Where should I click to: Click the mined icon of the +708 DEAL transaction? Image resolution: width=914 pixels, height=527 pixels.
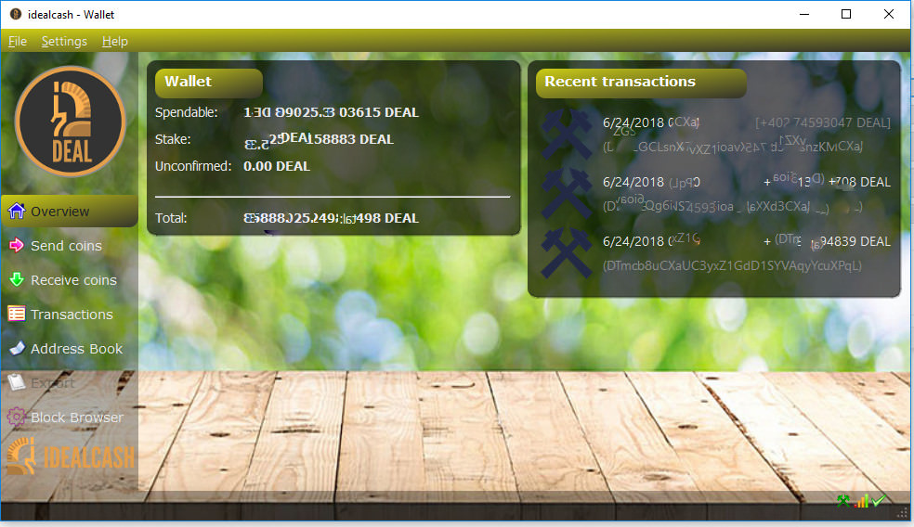567,193
